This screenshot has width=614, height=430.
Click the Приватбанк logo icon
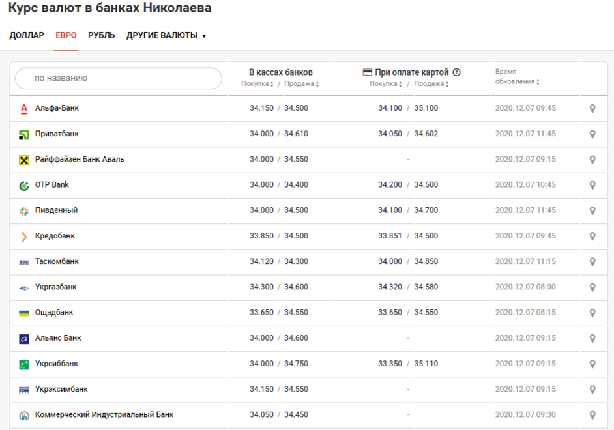(24, 135)
